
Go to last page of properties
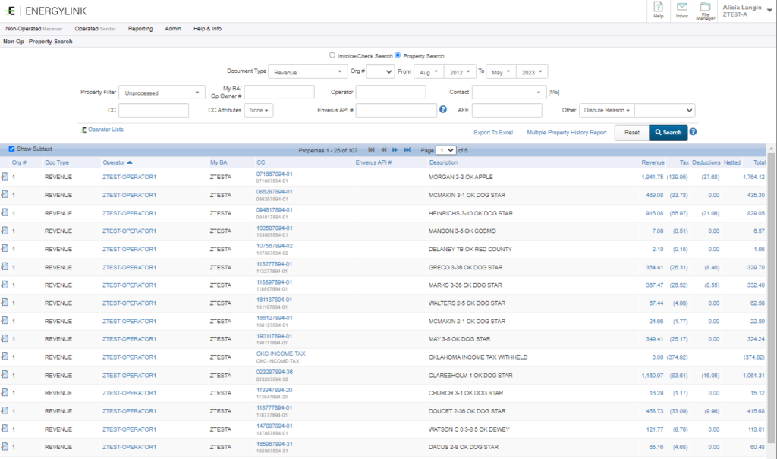coord(407,150)
